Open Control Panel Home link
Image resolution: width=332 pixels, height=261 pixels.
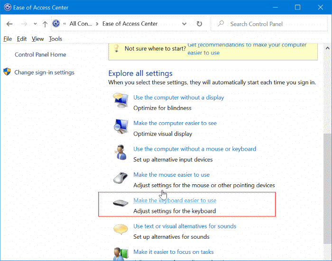[x=40, y=54]
